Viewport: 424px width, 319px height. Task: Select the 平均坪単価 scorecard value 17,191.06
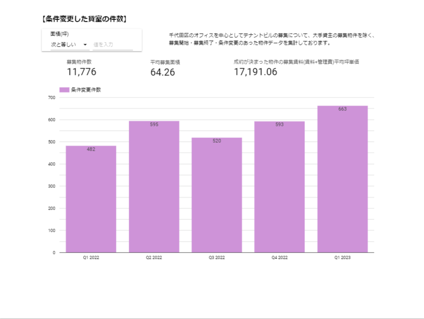point(255,72)
